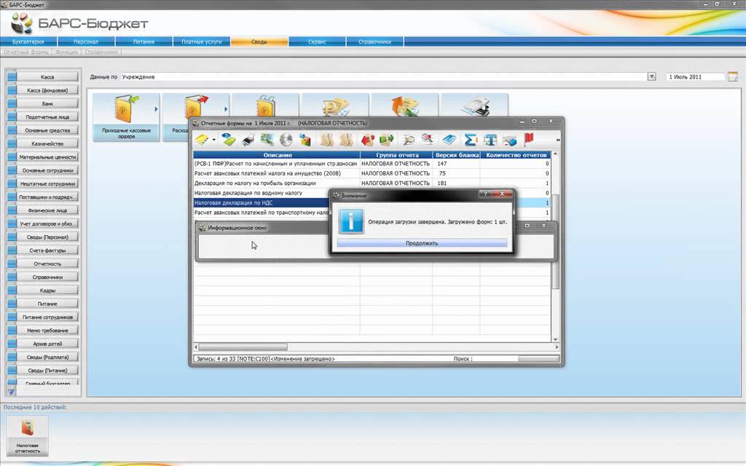Screen dimensions: 746x466
Task: Click the yellow folder icon in report toolbar
Action: click(202, 139)
